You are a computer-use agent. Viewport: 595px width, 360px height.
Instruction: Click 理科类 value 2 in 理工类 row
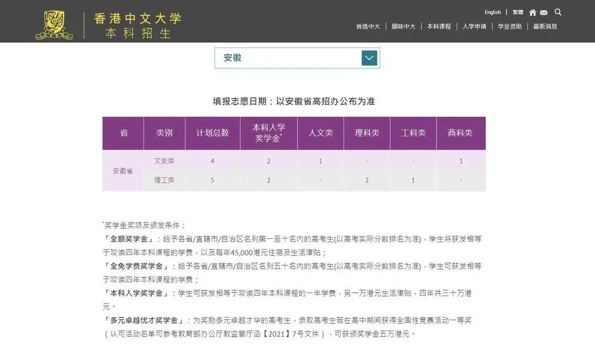point(367,181)
